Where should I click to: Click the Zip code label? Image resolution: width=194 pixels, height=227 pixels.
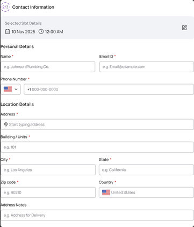[8, 182]
